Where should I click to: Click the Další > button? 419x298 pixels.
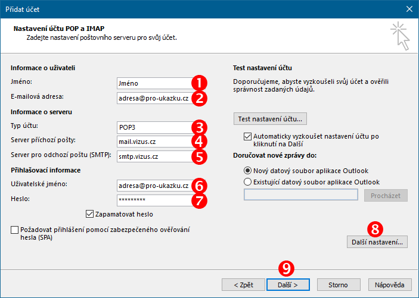coord(288,285)
